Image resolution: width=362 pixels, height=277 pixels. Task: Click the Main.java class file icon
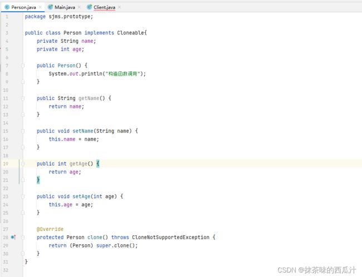(50, 7)
